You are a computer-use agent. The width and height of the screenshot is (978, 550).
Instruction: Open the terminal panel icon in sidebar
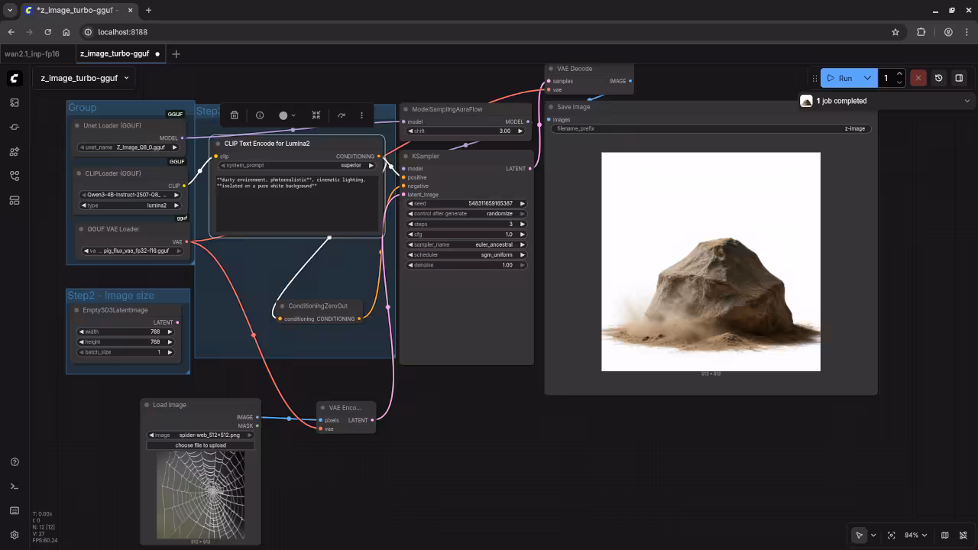(15, 486)
